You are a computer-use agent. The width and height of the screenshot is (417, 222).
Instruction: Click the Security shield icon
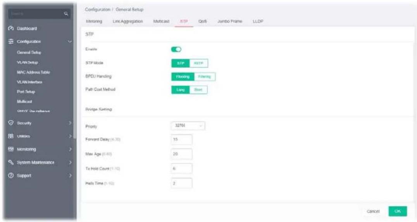click(11, 123)
